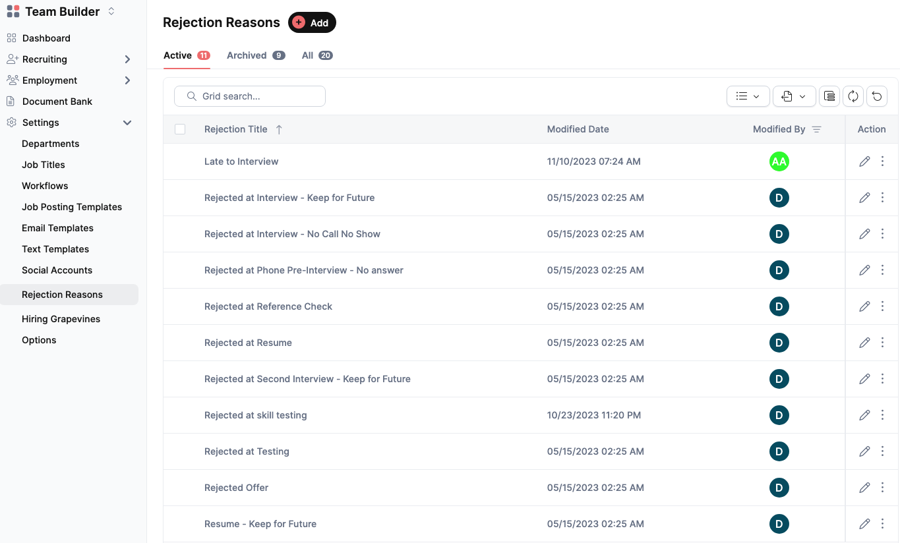Image resolution: width=900 pixels, height=543 pixels.
Task: Open Email Templates in sidebar
Action: pyautogui.click(x=58, y=228)
